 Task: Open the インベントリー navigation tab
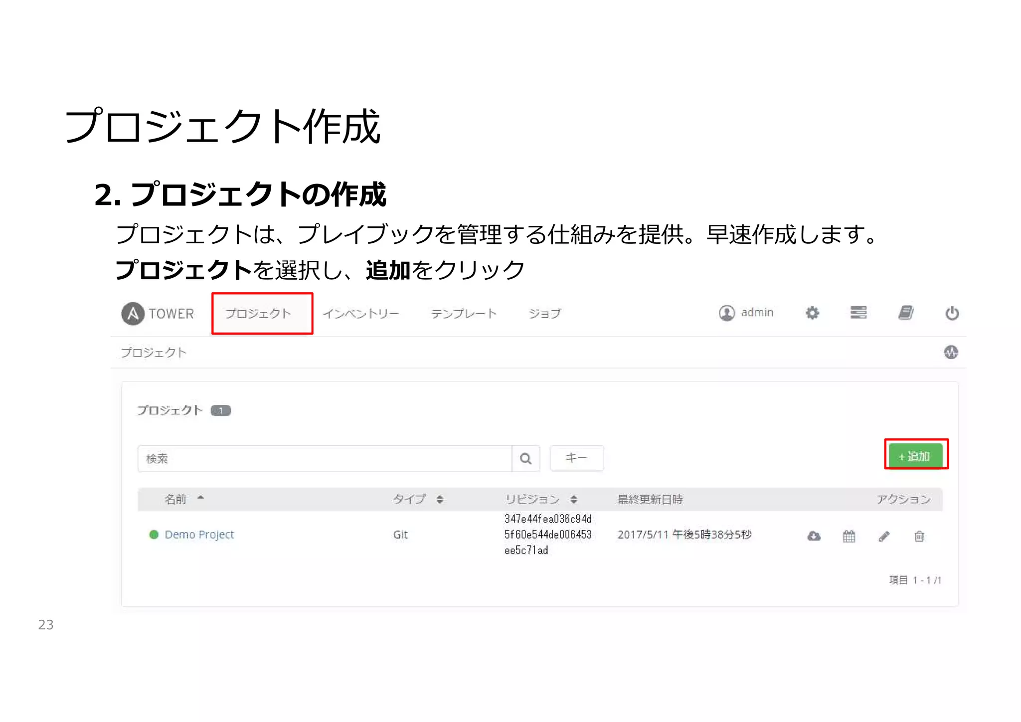(x=361, y=314)
